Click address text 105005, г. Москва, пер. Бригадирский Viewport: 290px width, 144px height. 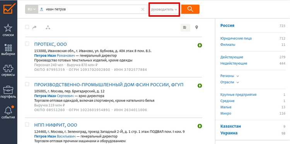69,91
